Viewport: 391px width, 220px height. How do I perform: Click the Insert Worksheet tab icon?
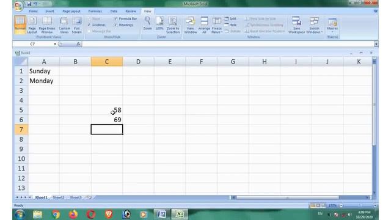pyautogui.click(x=89, y=197)
